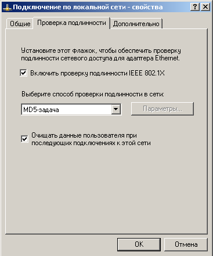Screen dimensions: 213x256
Task: Click the MD5-задача combo box field
Action: point(71,109)
